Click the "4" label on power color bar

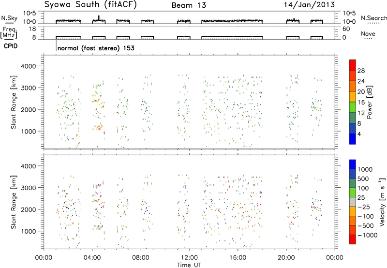tap(359, 134)
